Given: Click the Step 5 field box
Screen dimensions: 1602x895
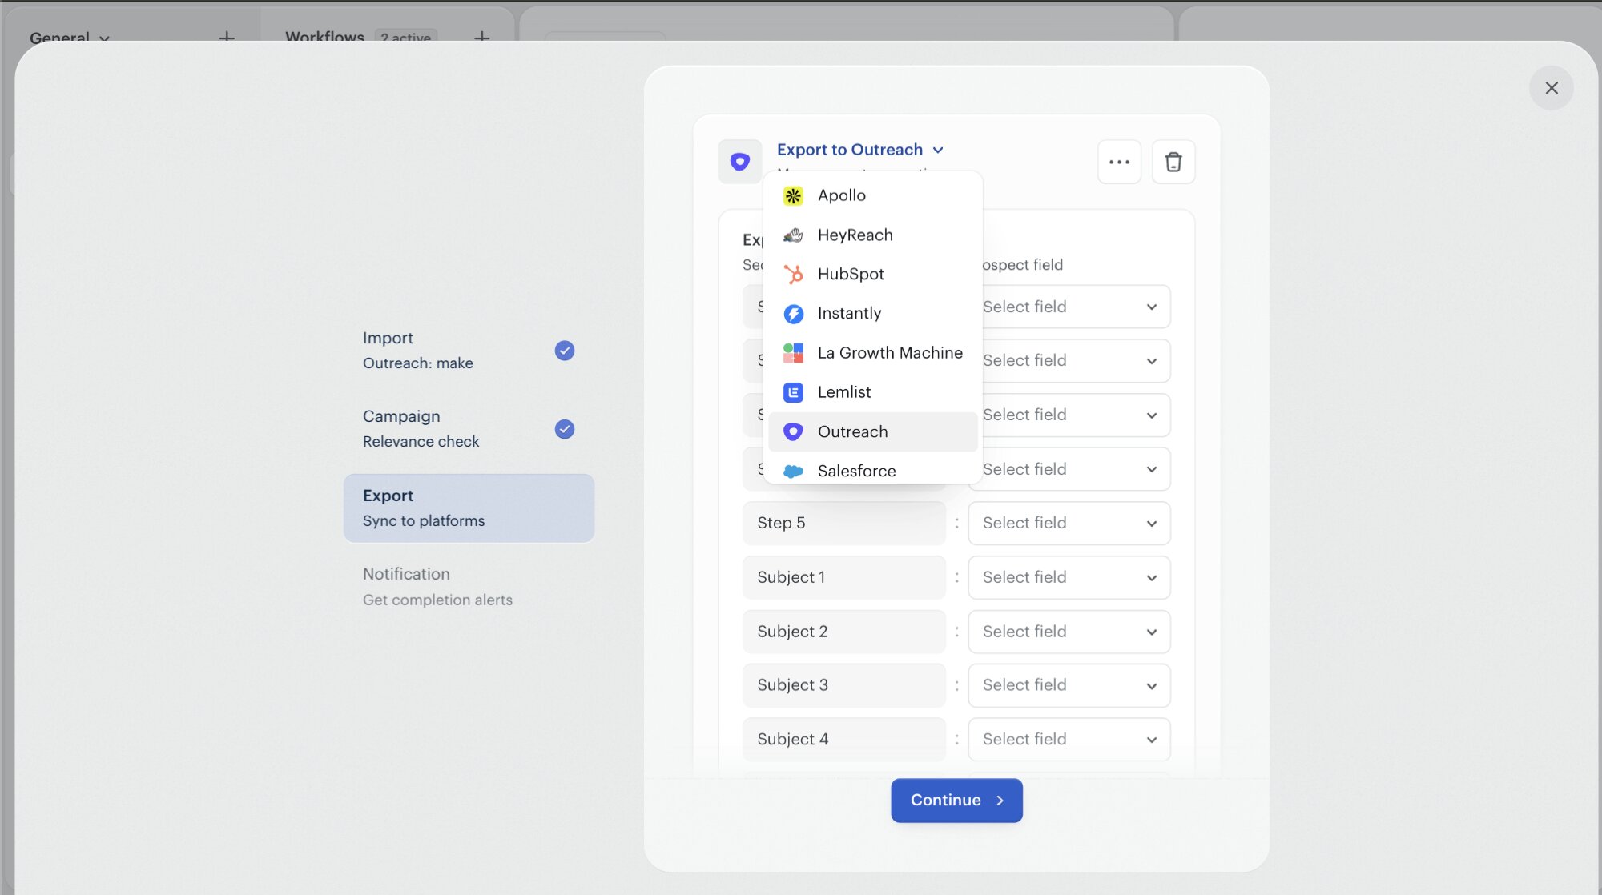Looking at the screenshot, I should tap(844, 523).
